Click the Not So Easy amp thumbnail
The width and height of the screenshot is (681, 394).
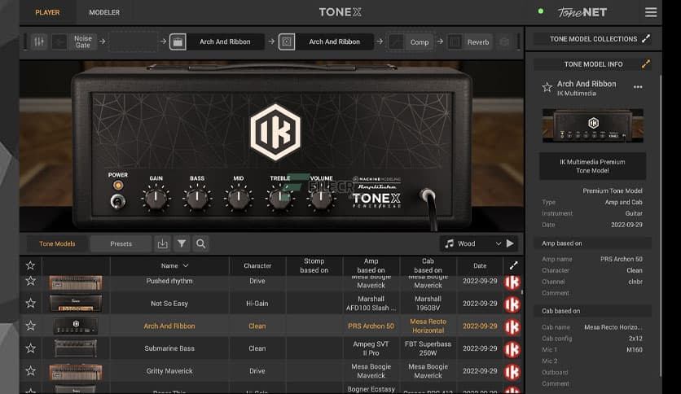(x=76, y=304)
